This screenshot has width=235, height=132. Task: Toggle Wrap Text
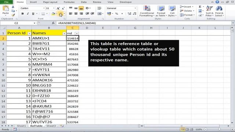pos(99,8)
